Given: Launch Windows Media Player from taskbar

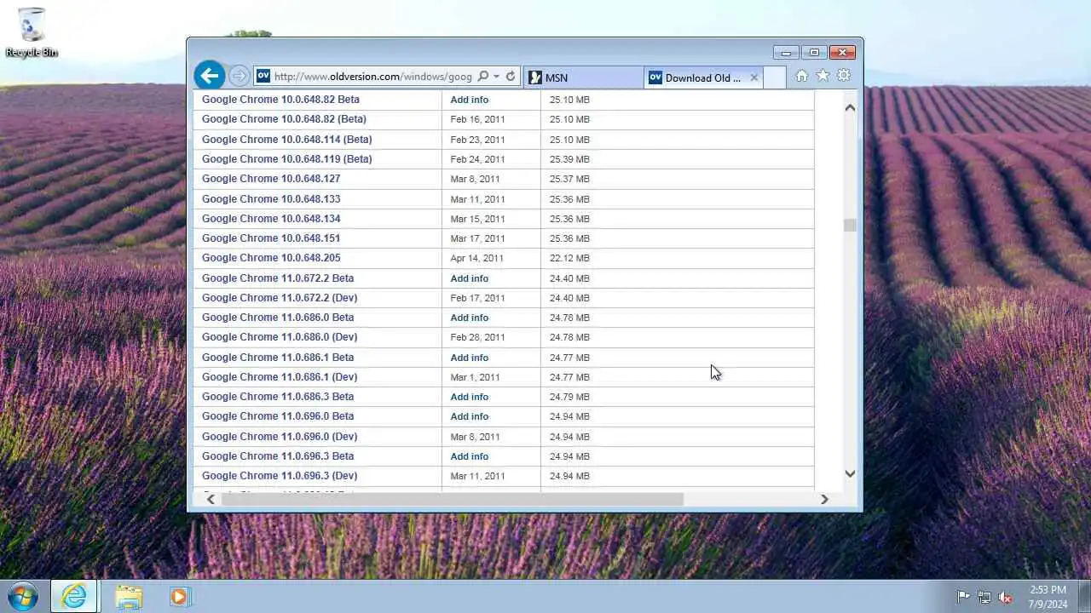Looking at the screenshot, I should point(179,596).
